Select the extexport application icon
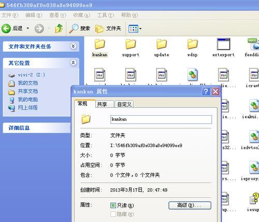This screenshot has height=222, width=259. (x=223, y=44)
